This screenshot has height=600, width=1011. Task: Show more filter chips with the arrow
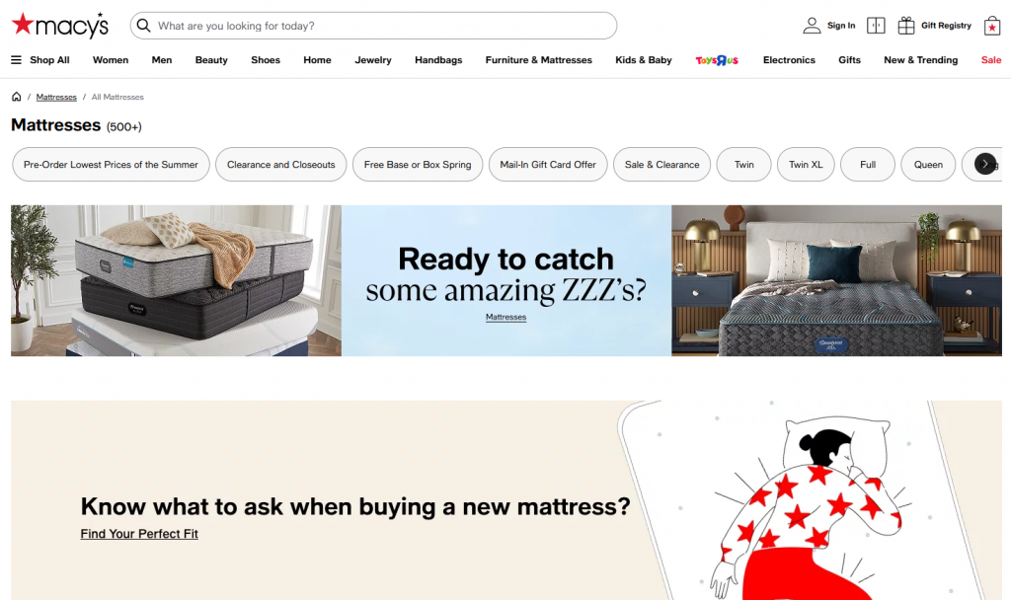pyautogui.click(x=984, y=164)
